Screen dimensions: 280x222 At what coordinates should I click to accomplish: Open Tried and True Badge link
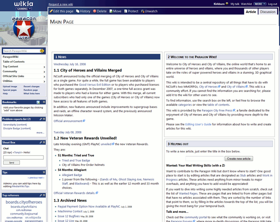[76, 160]
